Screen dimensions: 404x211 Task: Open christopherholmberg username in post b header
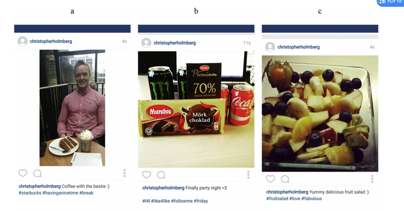174,43
